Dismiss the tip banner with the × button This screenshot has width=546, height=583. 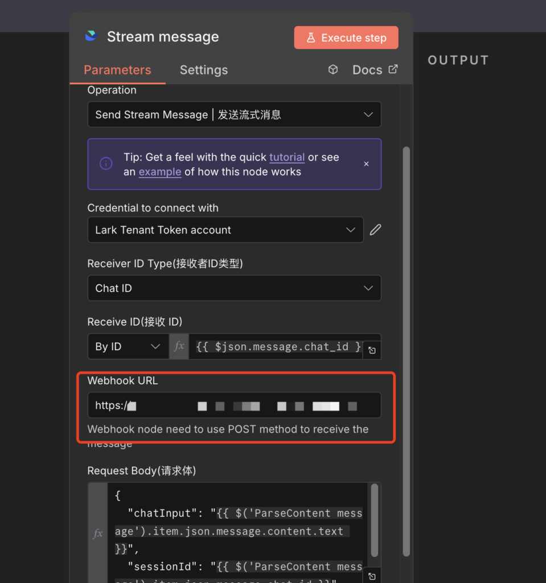pos(366,163)
